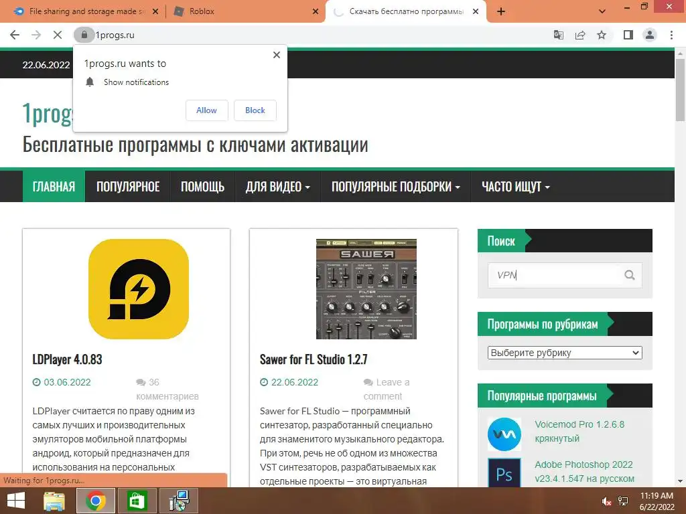686x514 pixels.
Task: Click the Бесплатные программы с ключами активации tagline
Action: 195,145
